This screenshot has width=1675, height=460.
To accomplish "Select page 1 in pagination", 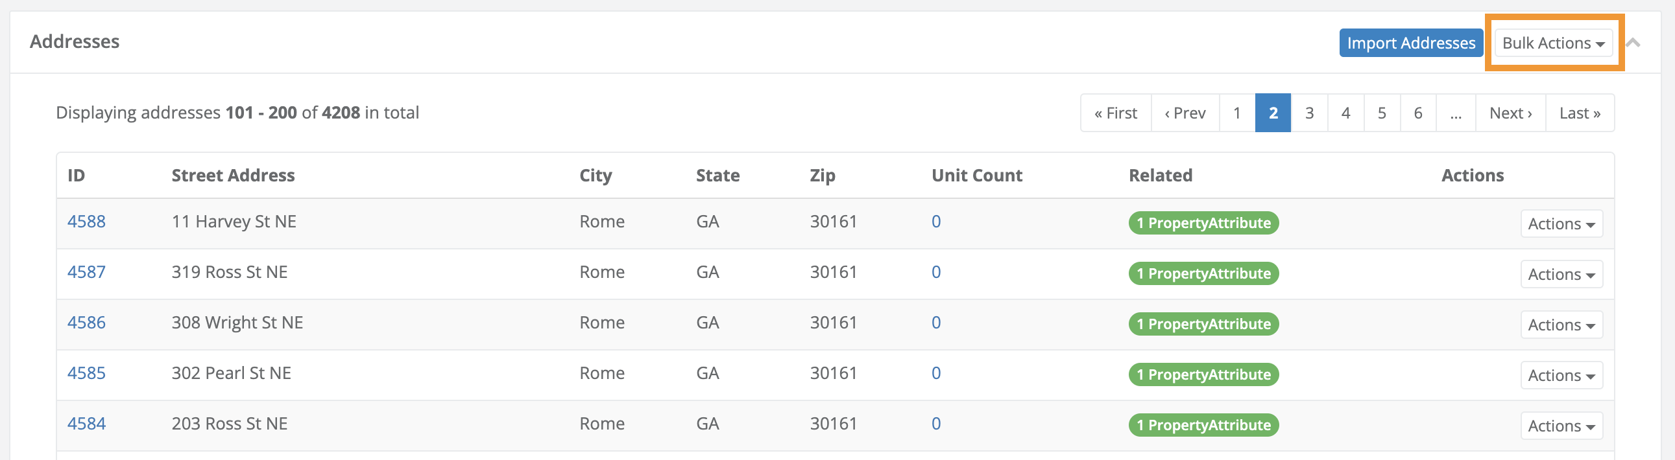I will (x=1236, y=113).
